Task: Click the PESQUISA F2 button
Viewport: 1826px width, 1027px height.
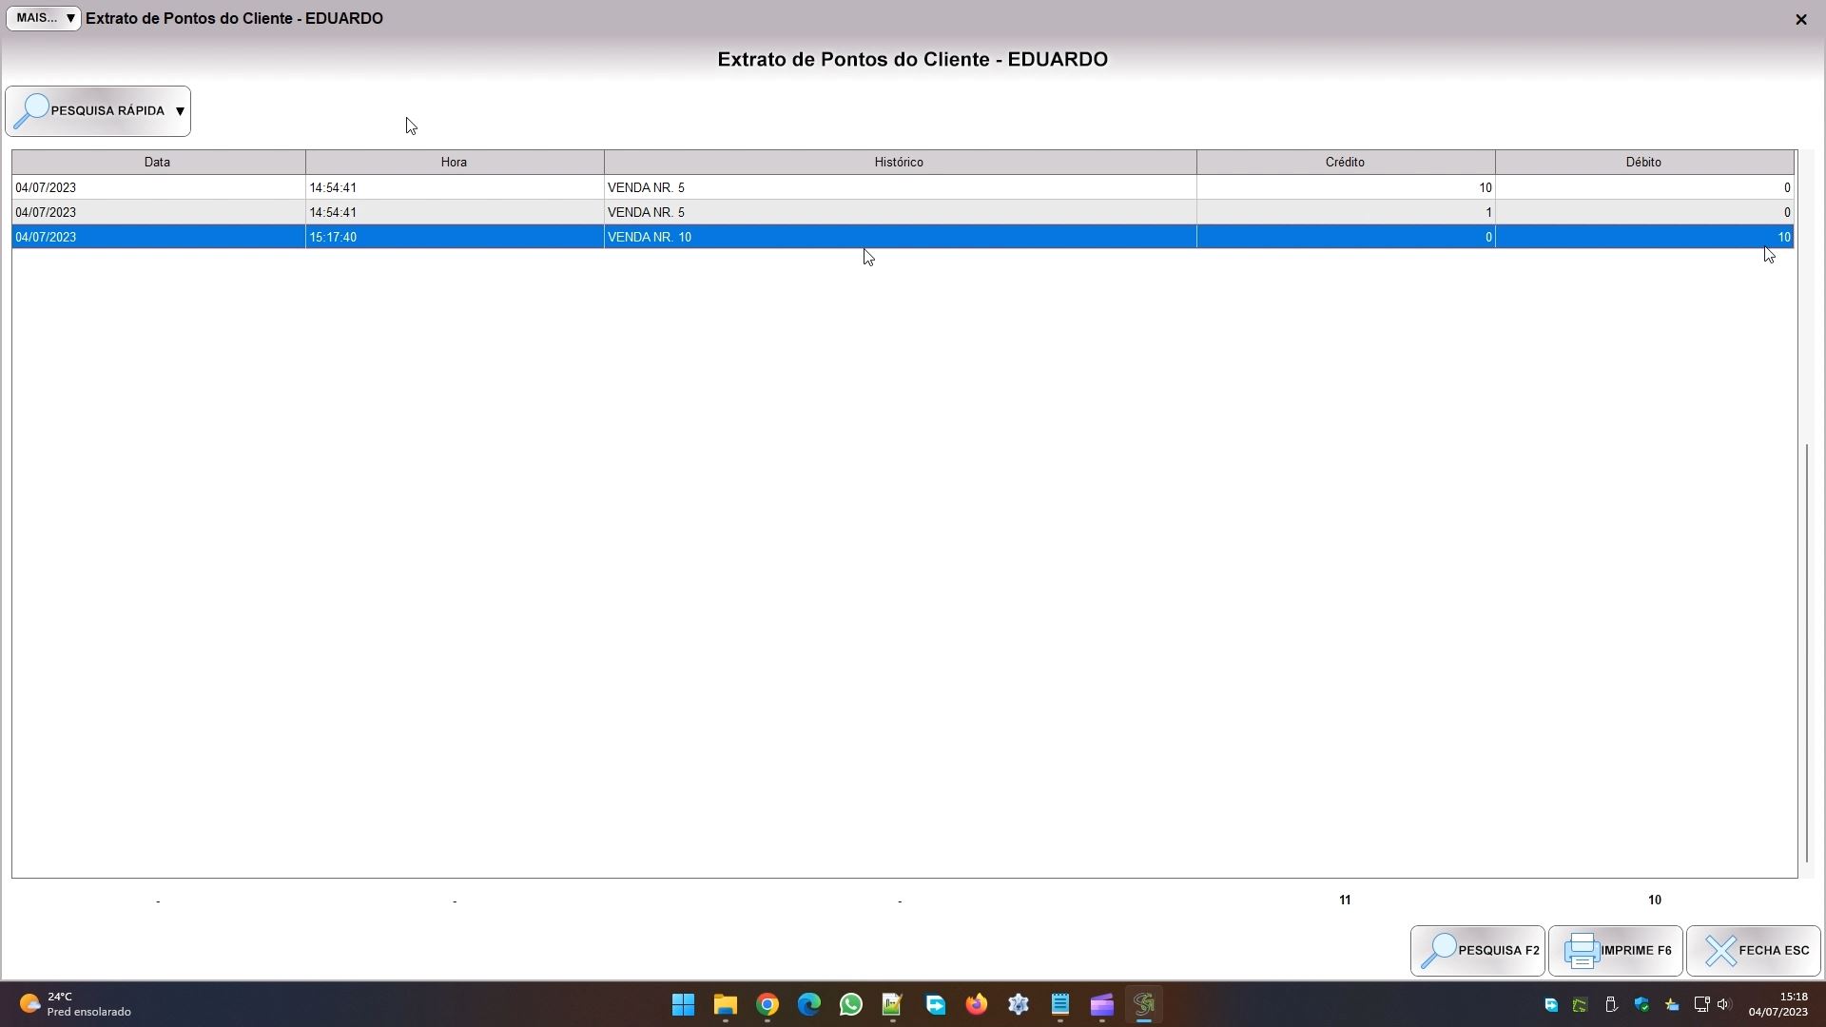Action: point(1478,951)
